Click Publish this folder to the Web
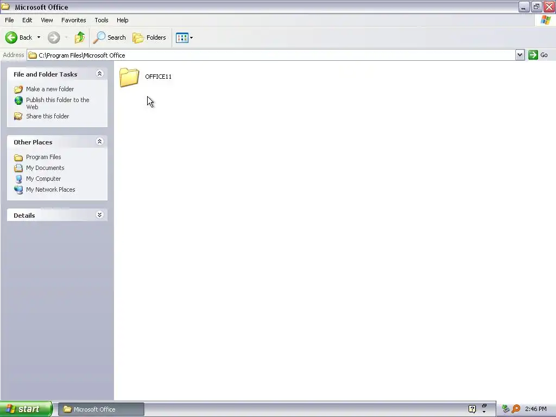Viewport: 556px width, 417px height. [58, 103]
